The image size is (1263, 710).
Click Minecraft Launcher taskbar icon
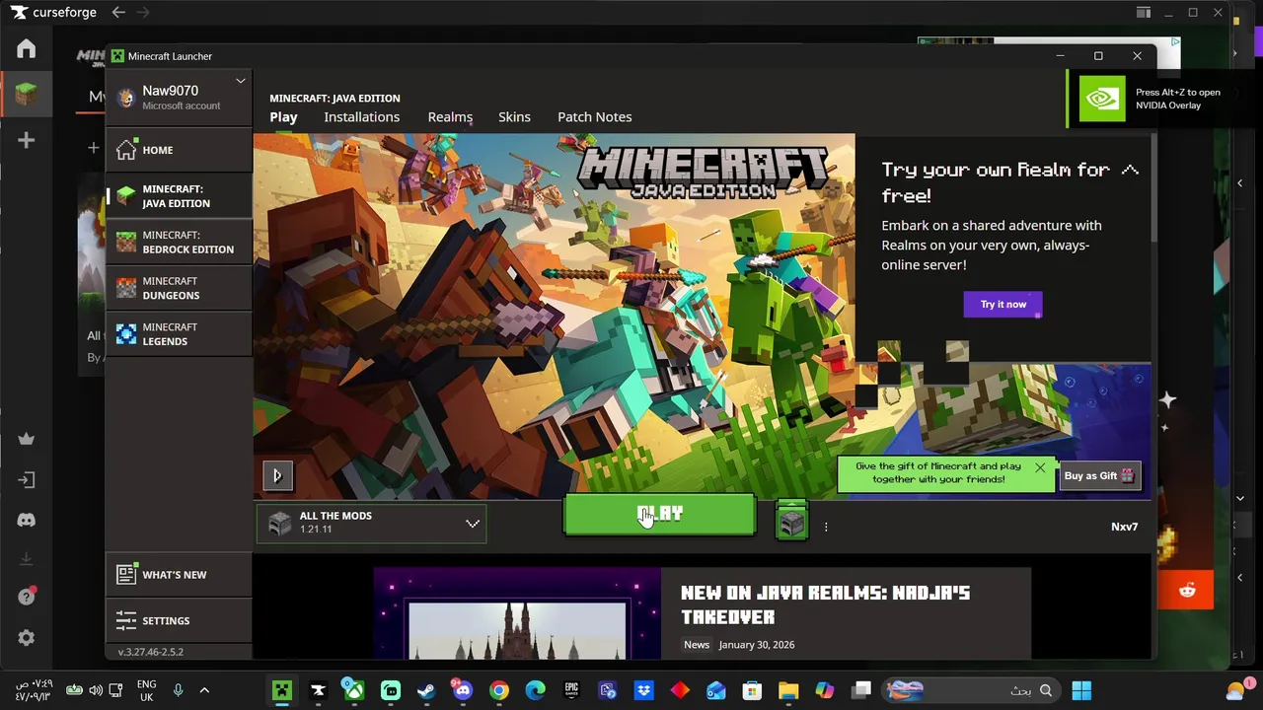point(282,690)
